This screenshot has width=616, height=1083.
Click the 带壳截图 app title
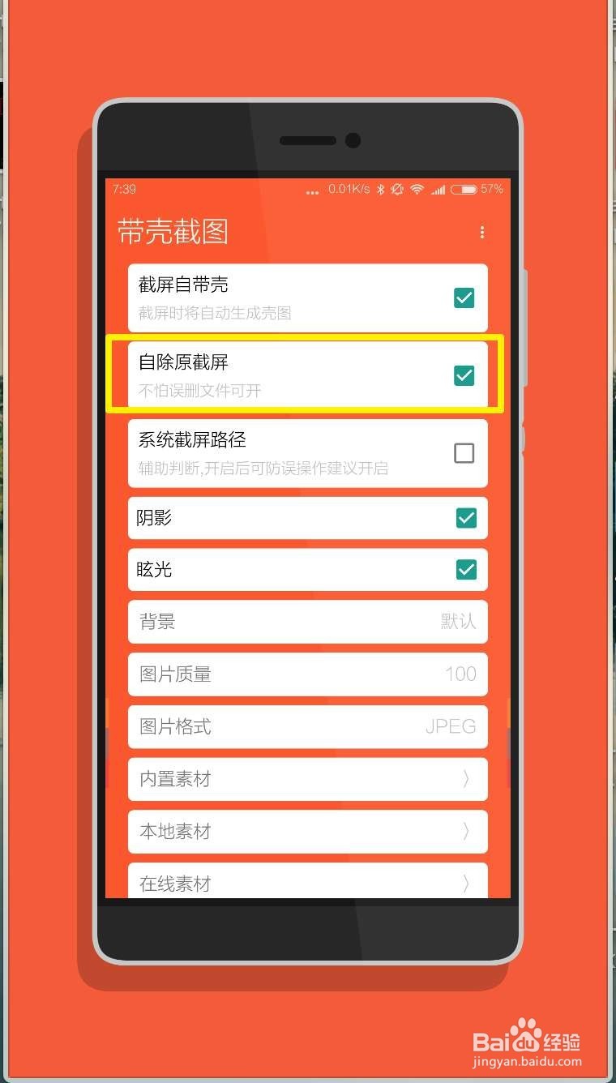pos(173,232)
